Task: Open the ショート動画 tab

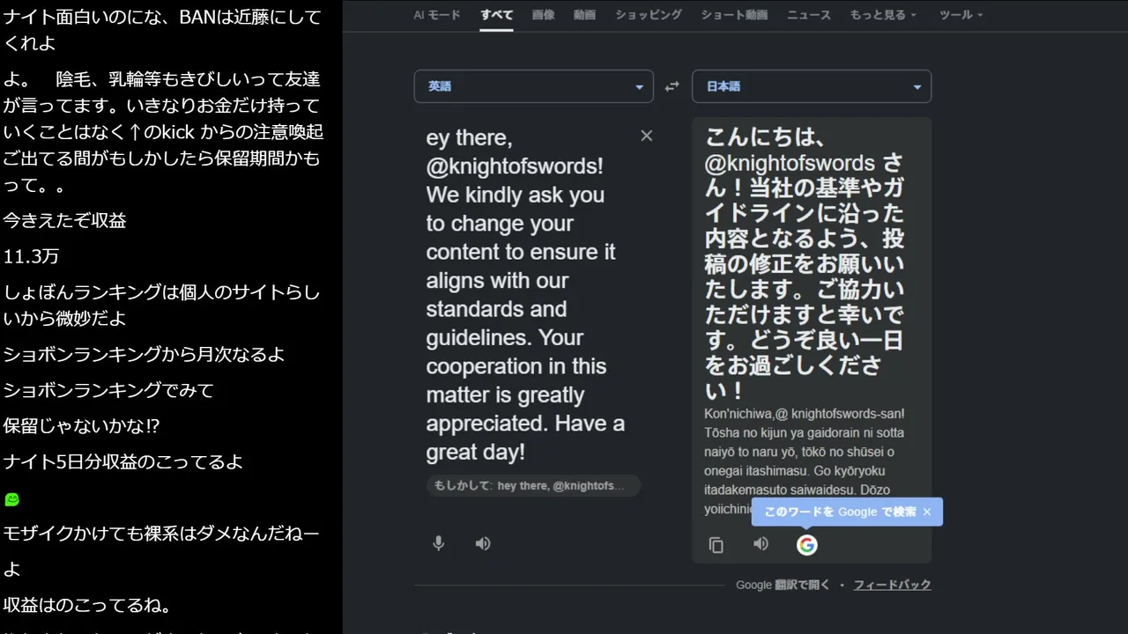Action: [x=734, y=15]
